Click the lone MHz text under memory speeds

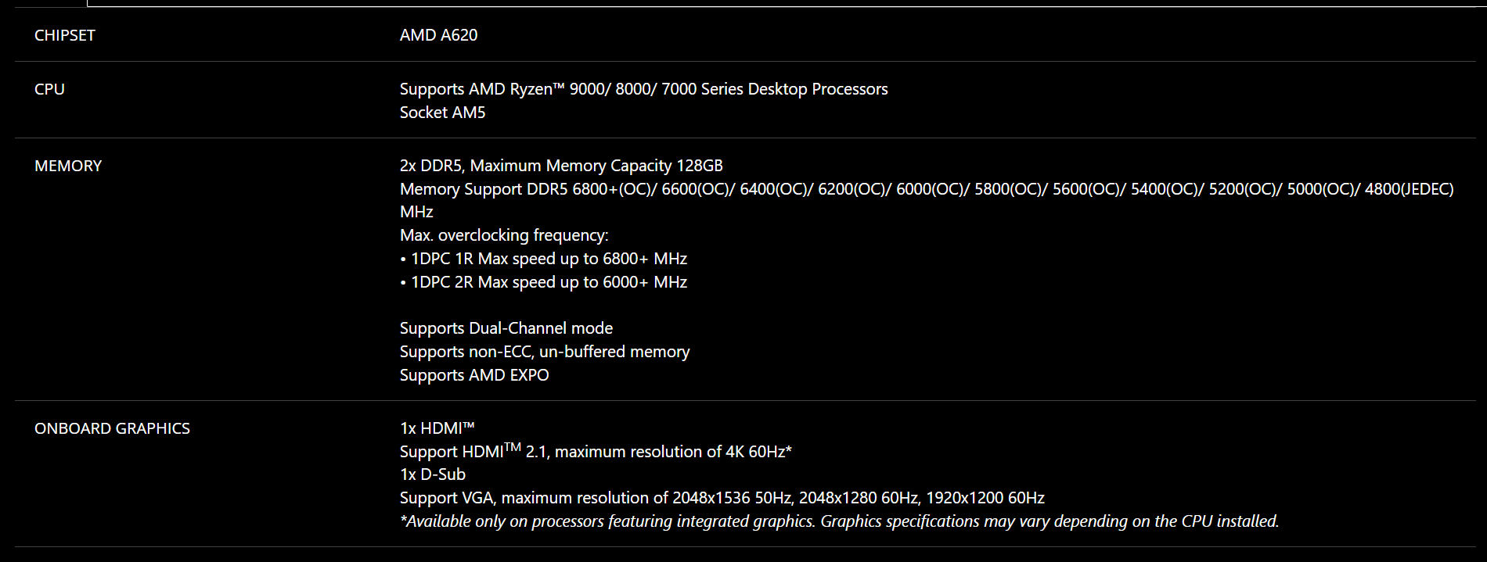pos(416,212)
